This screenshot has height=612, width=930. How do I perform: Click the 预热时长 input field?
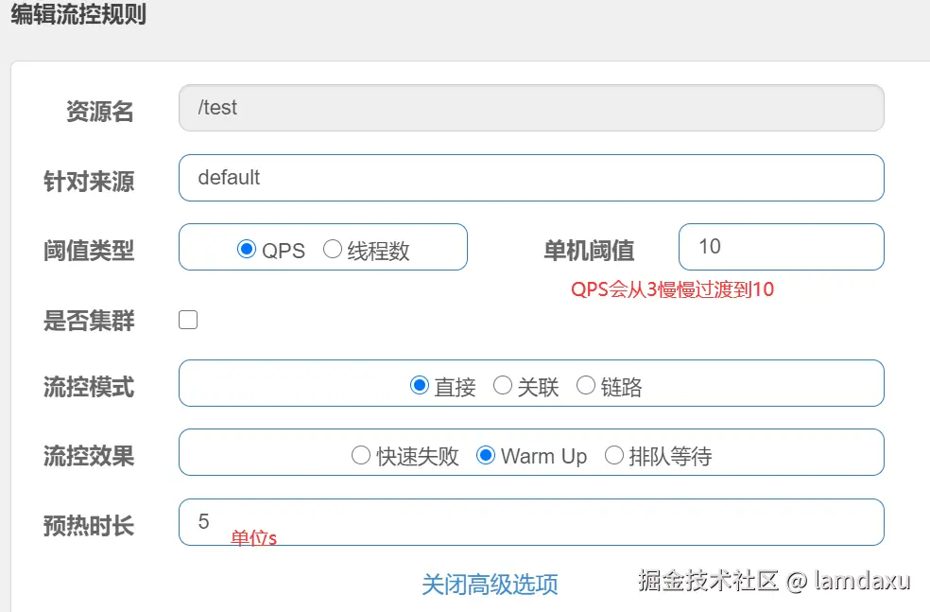[x=530, y=522]
